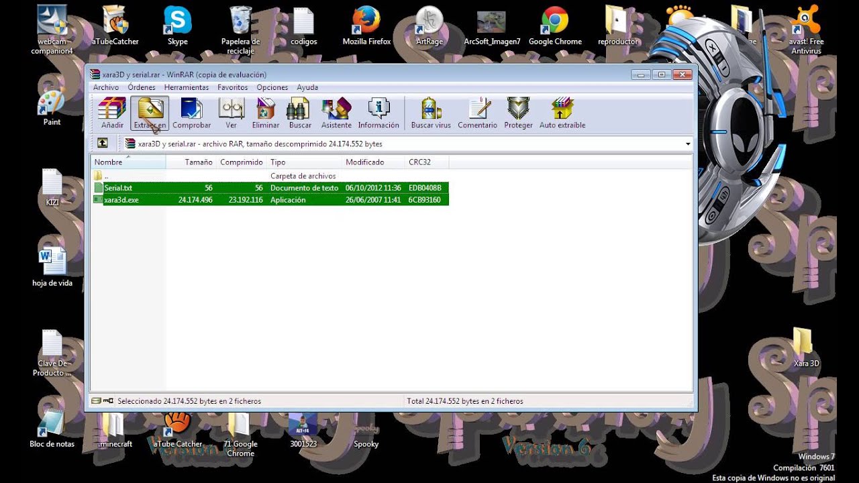This screenshot has width=859, height=483.
Task: Open the Ayuda menu
Action: (x=307, y=87)
